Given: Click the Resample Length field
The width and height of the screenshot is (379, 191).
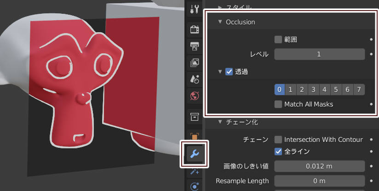Looking at the screenshot, I should click(x=320, y=181).
